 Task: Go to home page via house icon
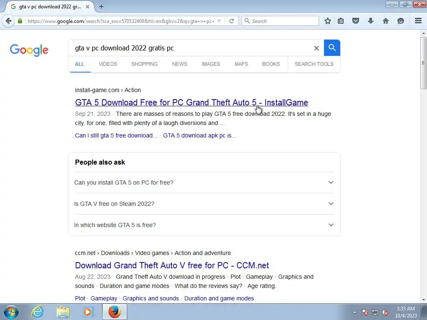(x=385, y=21)
